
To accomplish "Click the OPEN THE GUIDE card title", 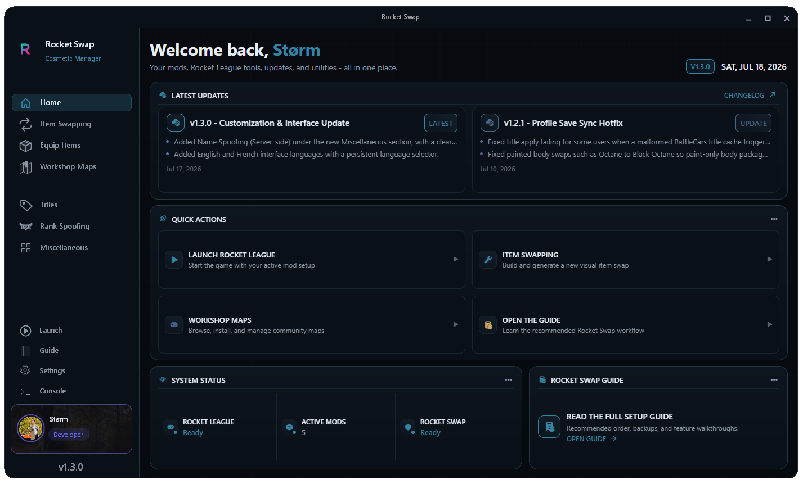I will click(x=531, y=320).
